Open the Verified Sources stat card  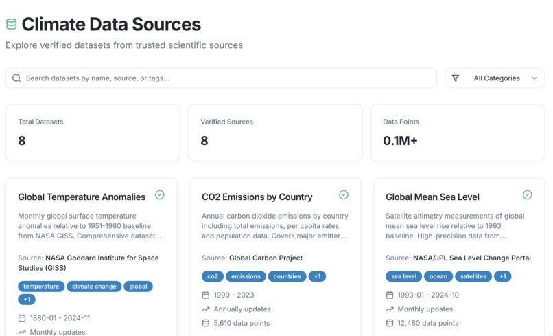coord(275,133)
